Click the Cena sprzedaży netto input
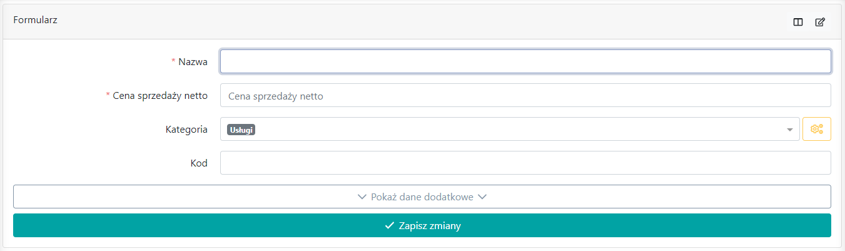 click(525, 95)
